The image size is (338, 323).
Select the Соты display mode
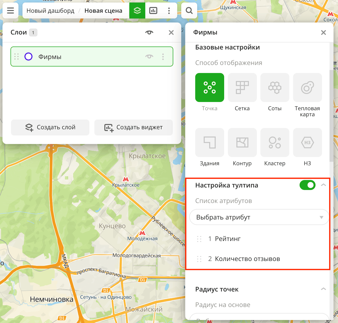tap(275, 87)
